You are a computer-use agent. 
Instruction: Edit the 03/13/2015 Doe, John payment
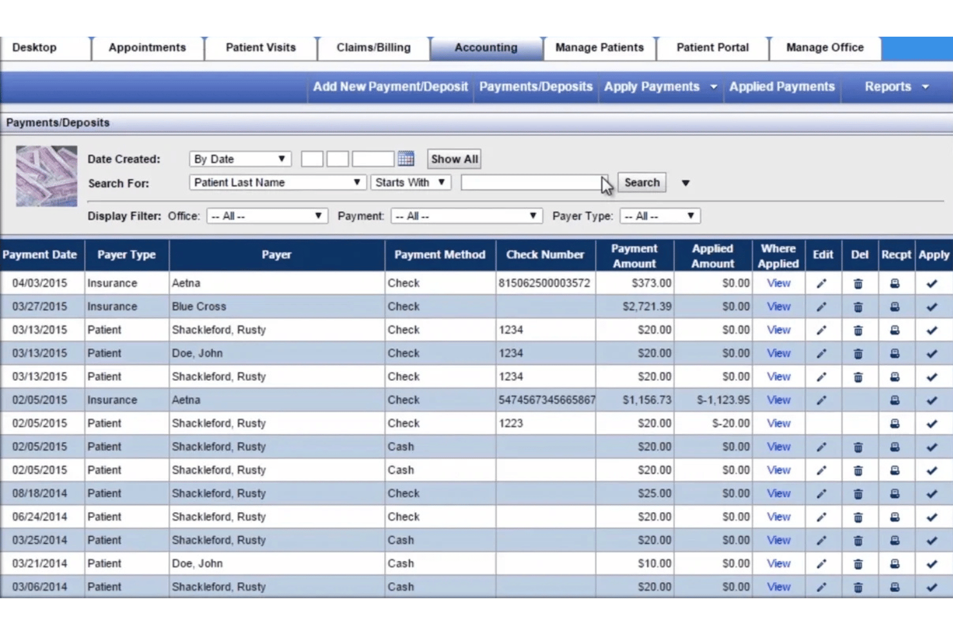822,354
